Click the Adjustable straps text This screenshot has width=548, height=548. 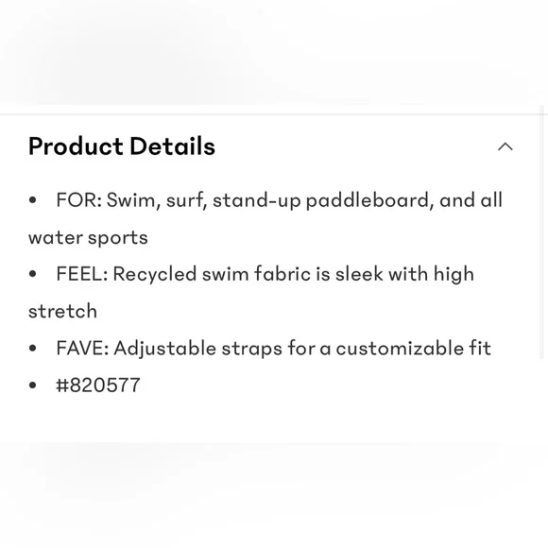[197, 349]
